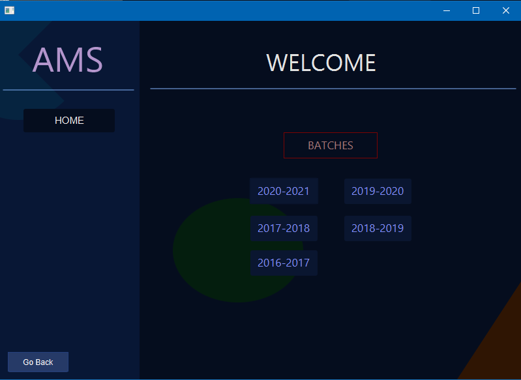The height and width of the screenshot is (380, 521).
Task: Maximize the AMS window
Action: [476, 10]
